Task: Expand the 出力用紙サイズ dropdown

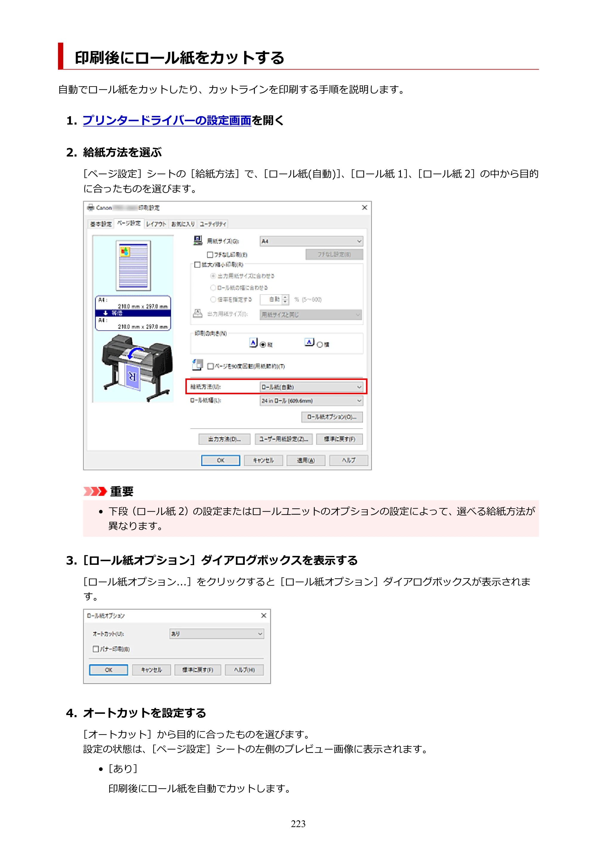Action: pos(311,315)
